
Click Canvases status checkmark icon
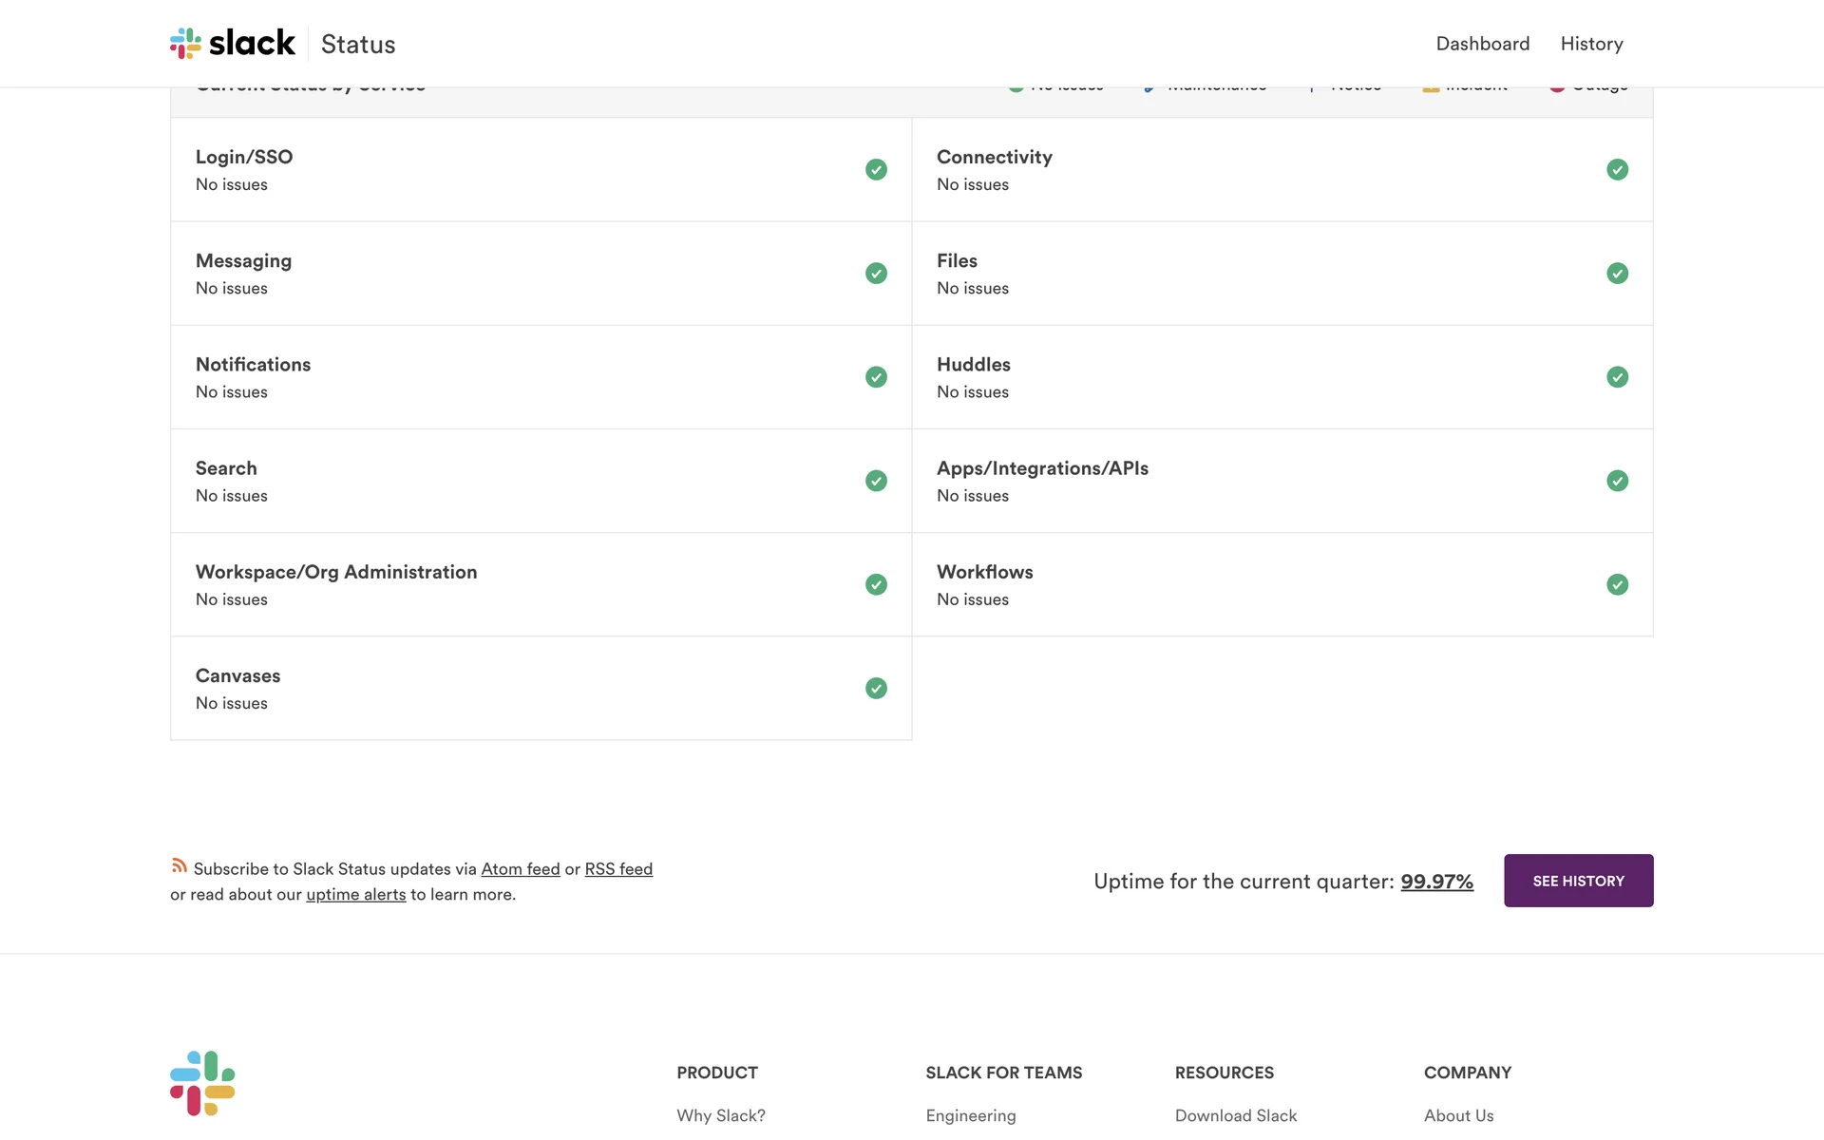click(x=876, y=689)
